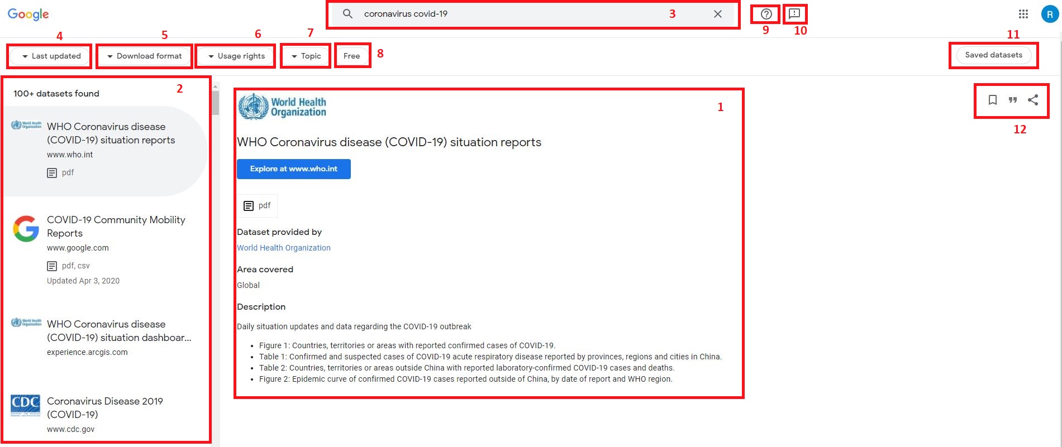The image size is (1062, 447).
Task: Click the pdf format chip in details
Action: [258, 206]
